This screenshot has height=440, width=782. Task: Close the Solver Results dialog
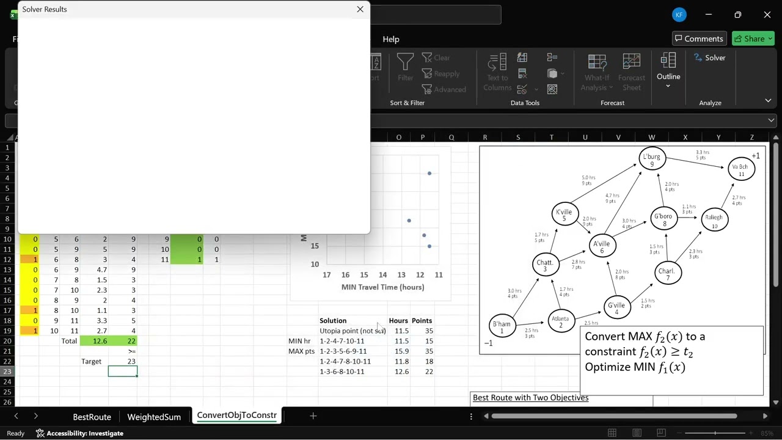(360, 9)
